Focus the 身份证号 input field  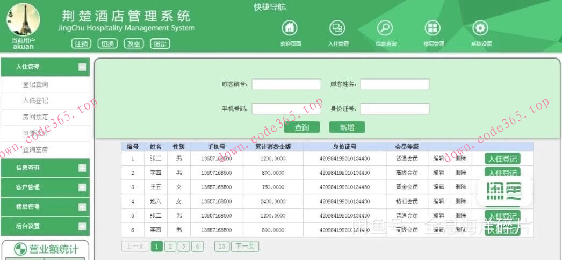click(x=395, y=109)
